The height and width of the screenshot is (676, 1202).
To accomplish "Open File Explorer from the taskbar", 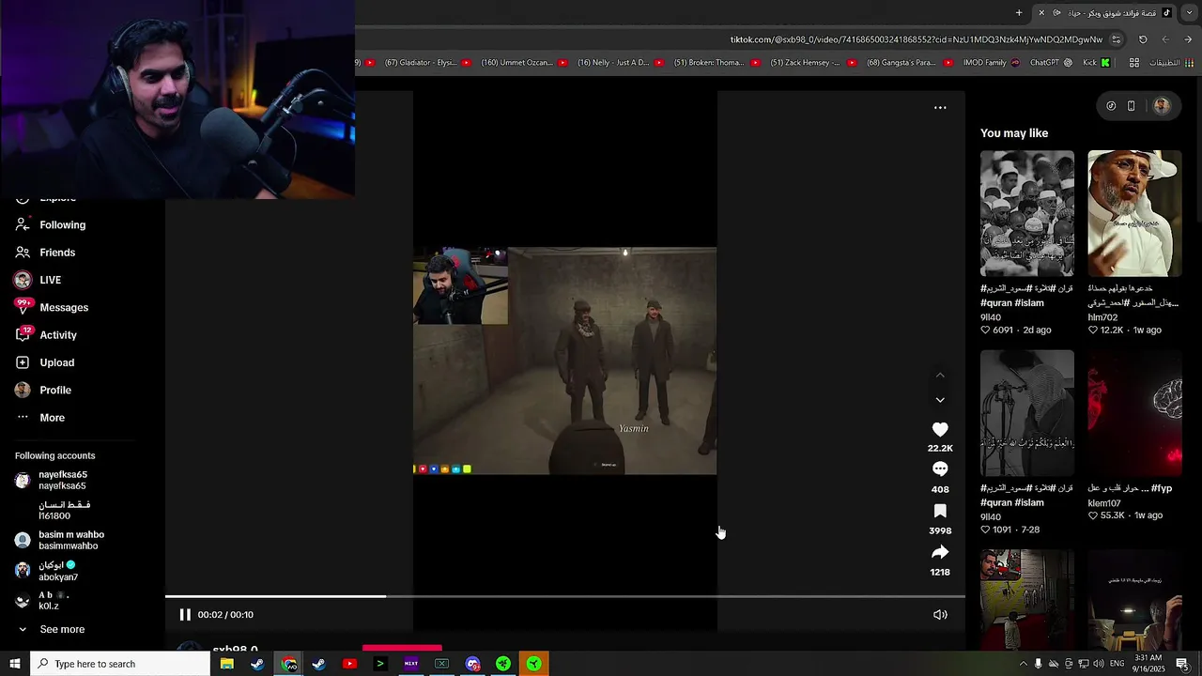I will coord(226,664).
